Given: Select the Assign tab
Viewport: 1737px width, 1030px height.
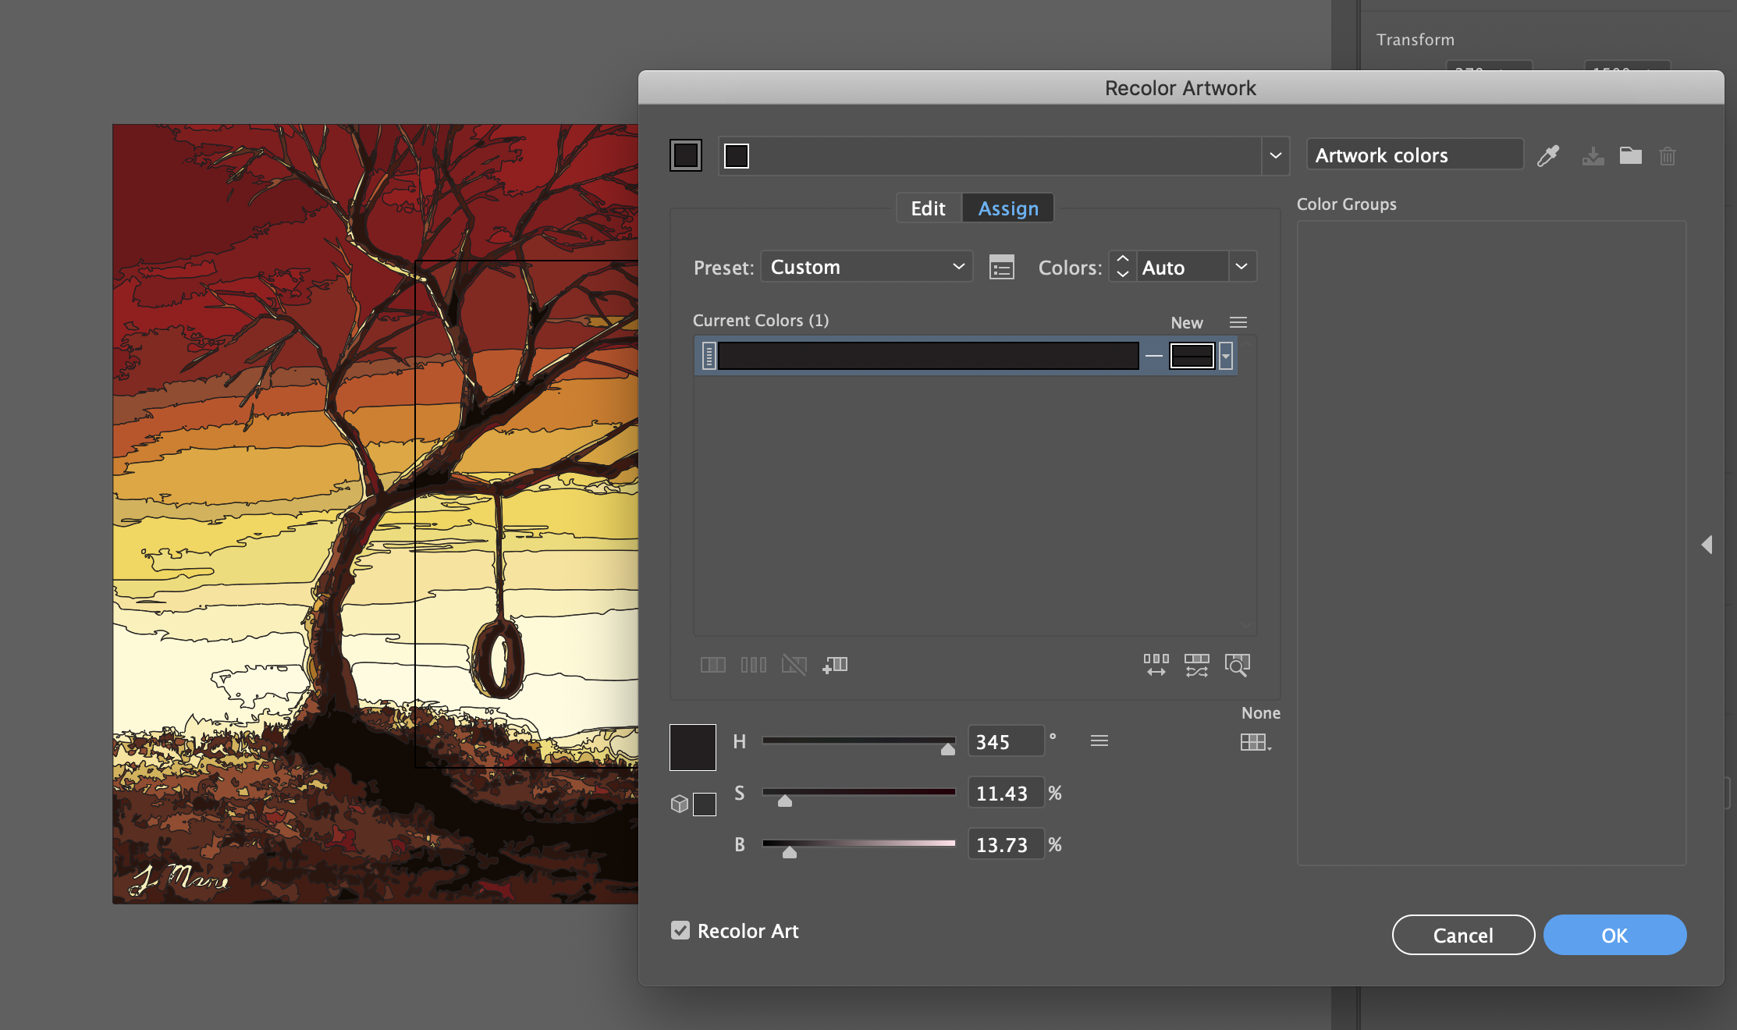Looking at the screenshot, I should pyautogui.click(x=1007, y=208).
